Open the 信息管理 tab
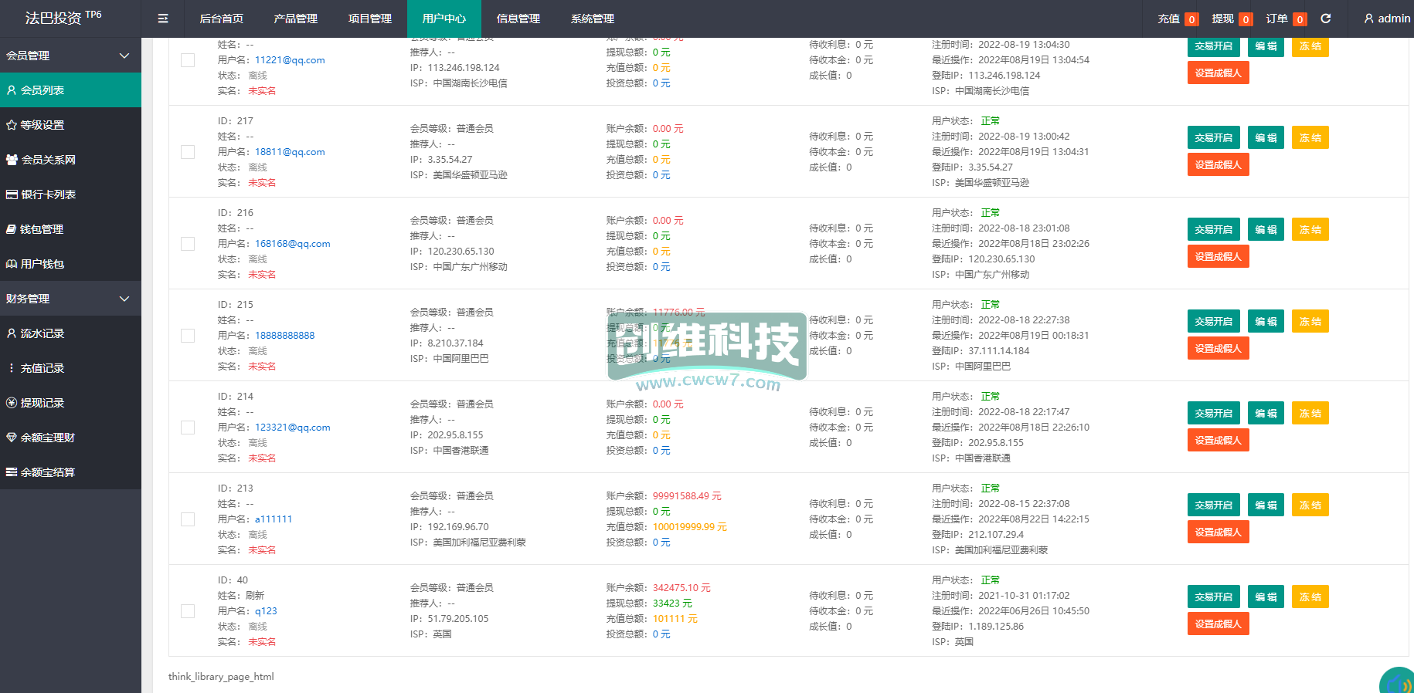The width and height of the screenshot is (1414, 693). coord(518,19)
